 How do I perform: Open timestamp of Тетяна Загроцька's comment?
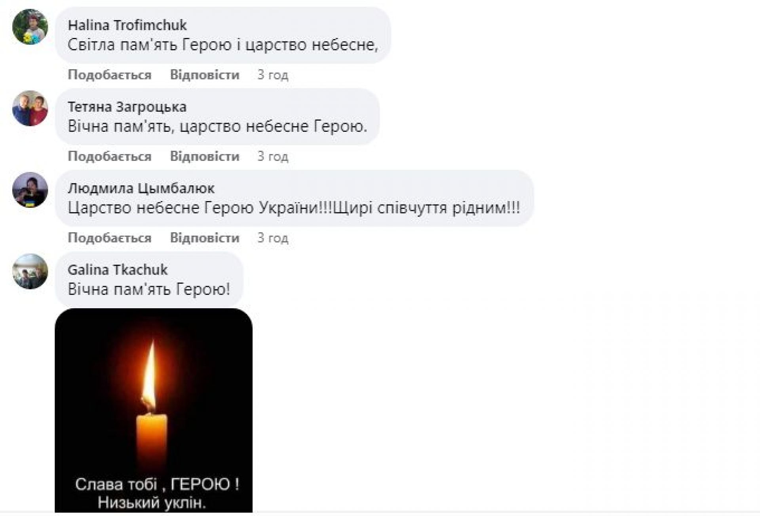273,156
